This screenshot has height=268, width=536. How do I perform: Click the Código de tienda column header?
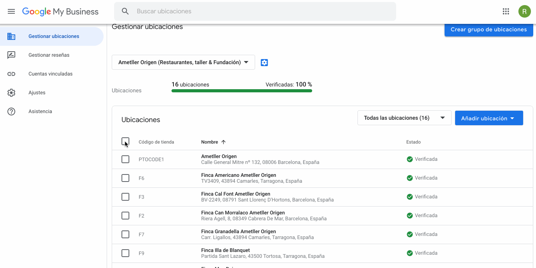click(156, 142)
